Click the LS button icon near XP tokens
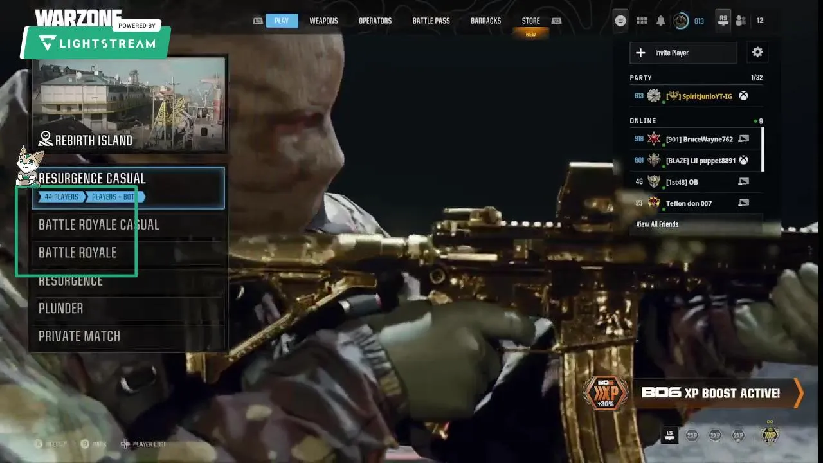 point(669,435)
